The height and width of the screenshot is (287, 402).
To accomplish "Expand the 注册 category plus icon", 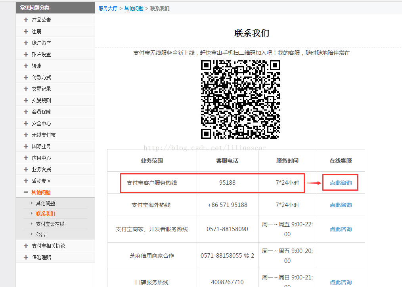I will pyautogui.click(x=26, y=32).
